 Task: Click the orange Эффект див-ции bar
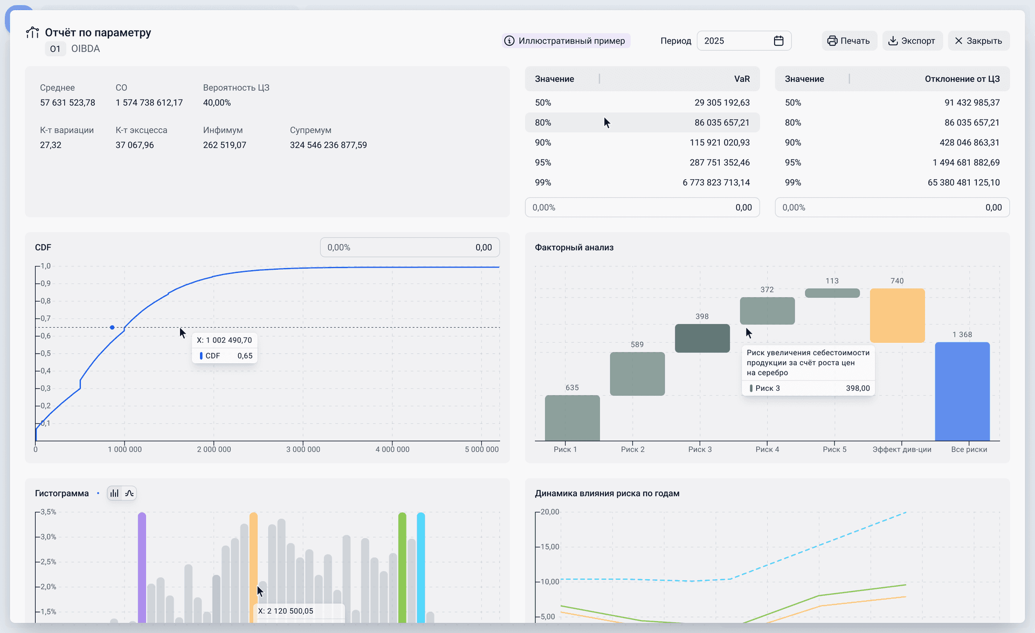click(x=897, y=315)
